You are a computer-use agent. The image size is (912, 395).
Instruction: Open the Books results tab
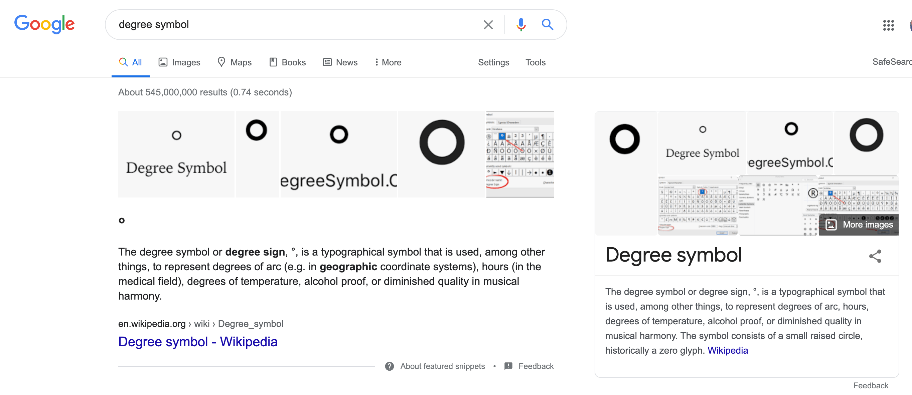pos(288,63)
